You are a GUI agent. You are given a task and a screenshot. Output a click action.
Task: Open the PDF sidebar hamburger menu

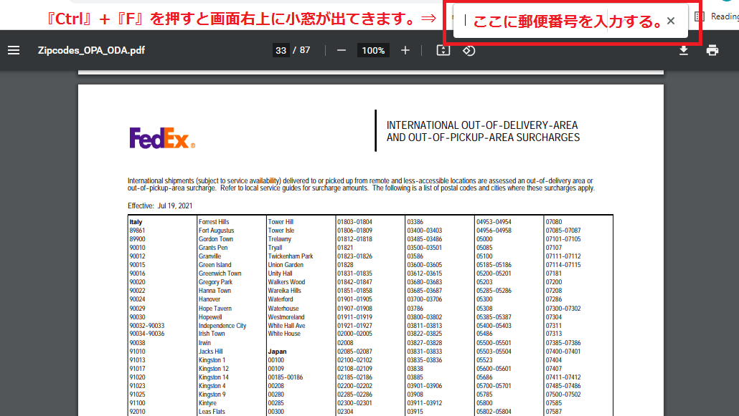point(14,50)
